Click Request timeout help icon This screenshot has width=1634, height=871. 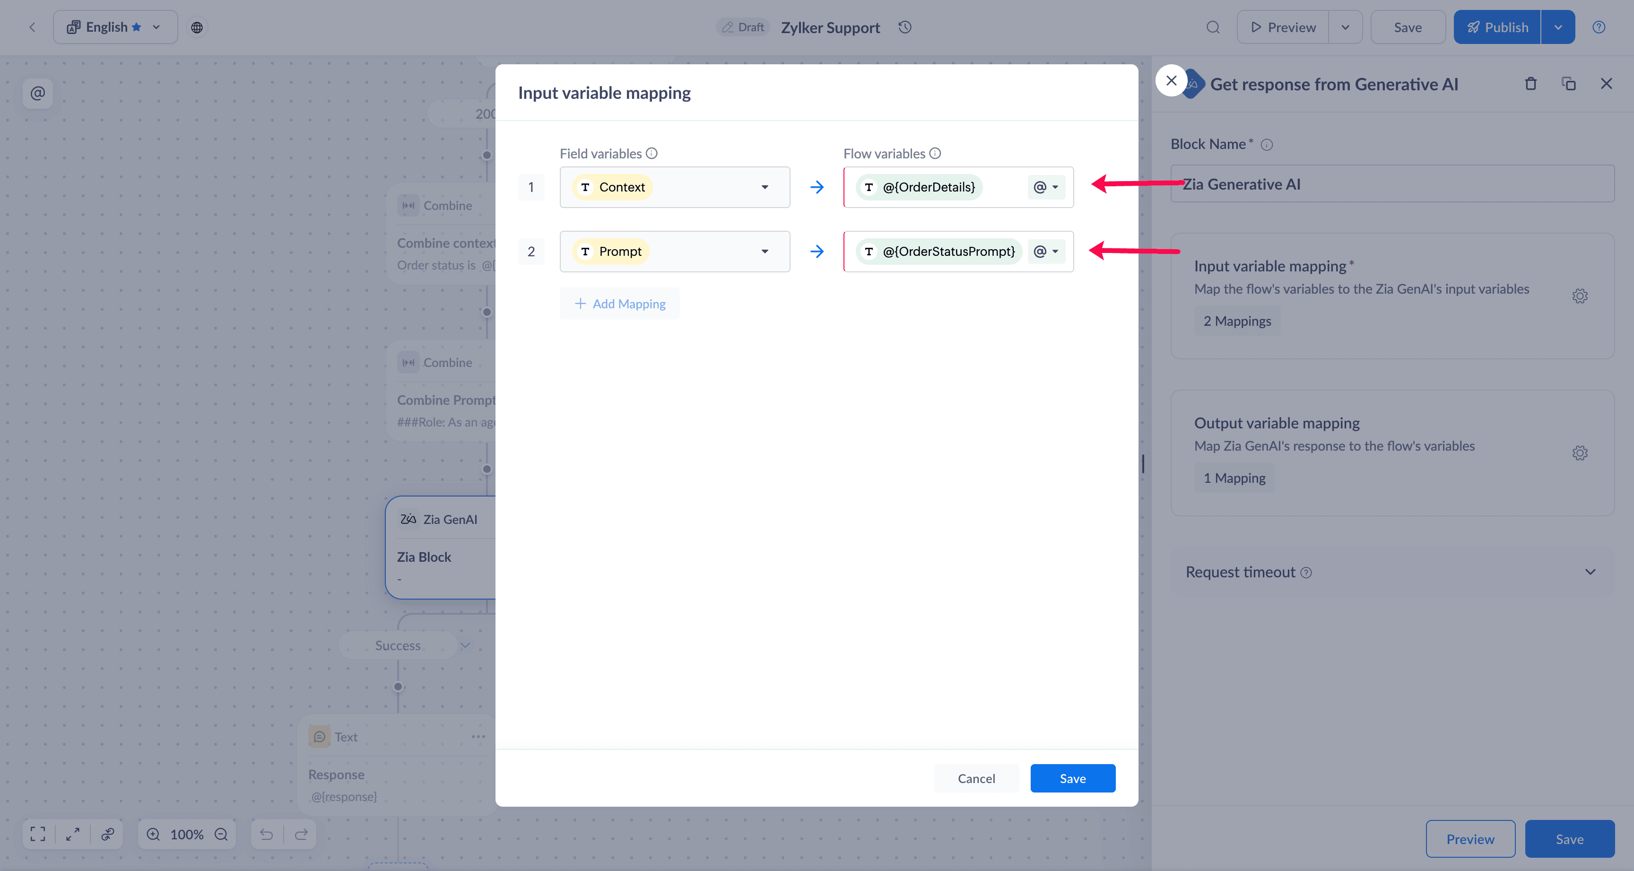click(x=1306, y=572)
